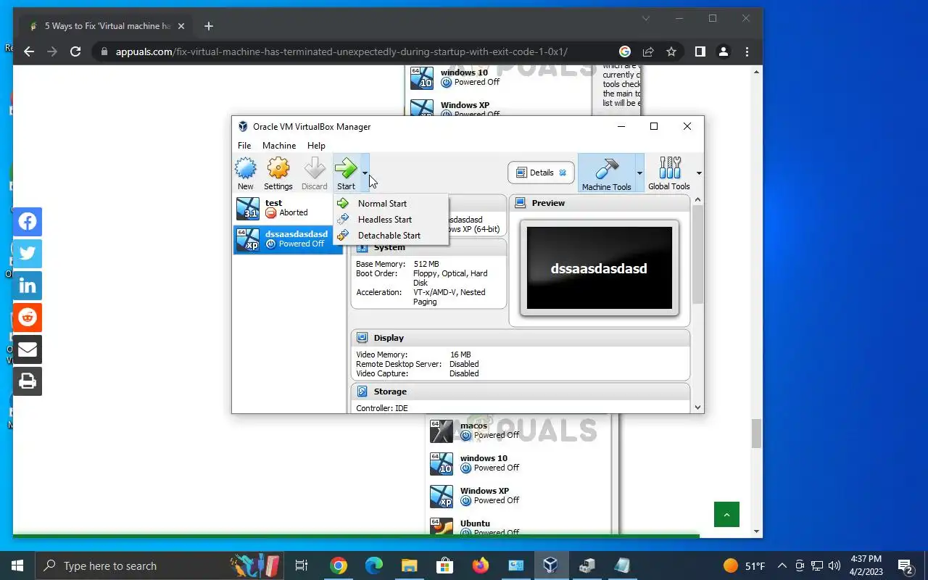928x580 pixels.
Task: Open VirtualBox from the Windows taskbar
Action: coord(550,565)
